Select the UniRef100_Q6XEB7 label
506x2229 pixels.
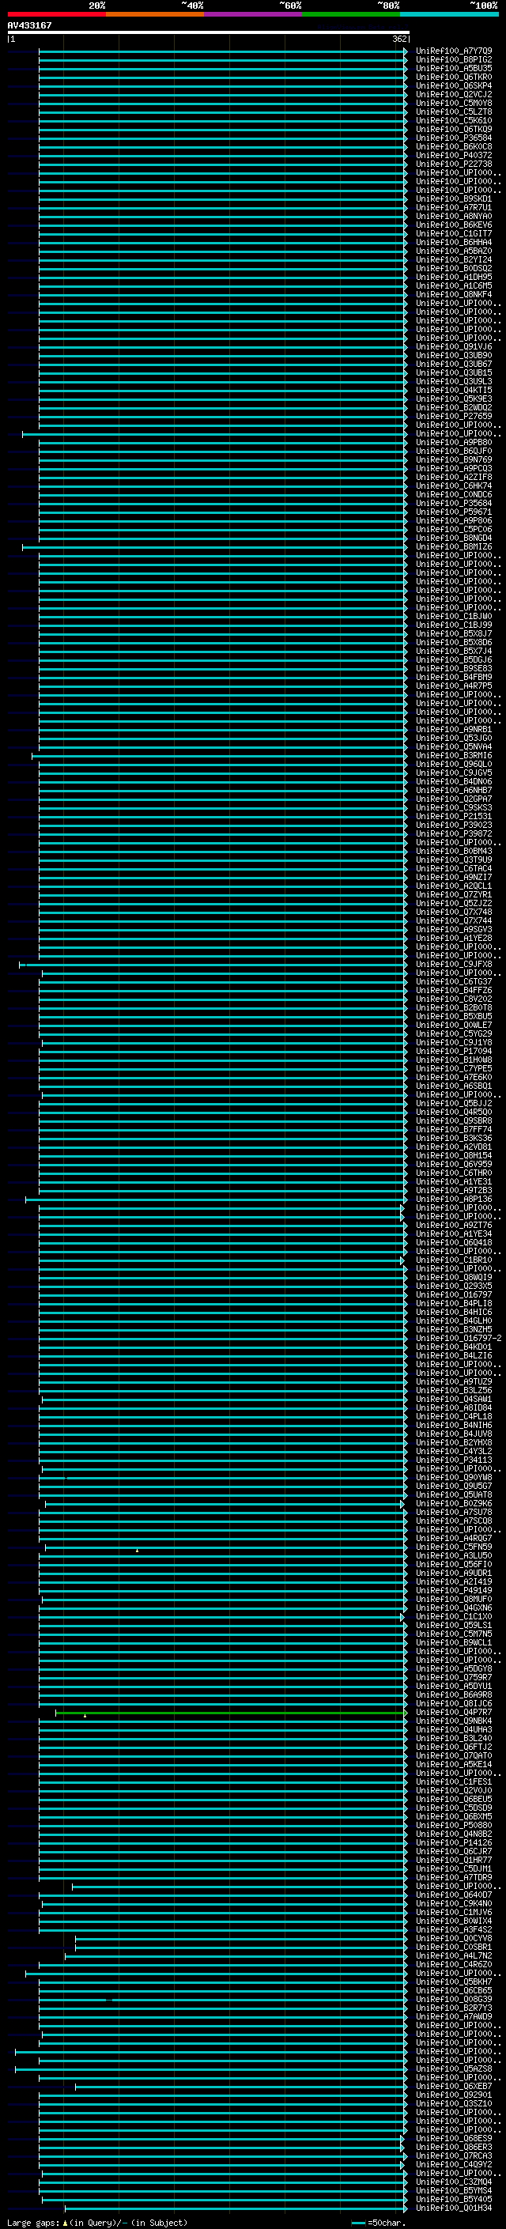click(x=453, y=2086)
